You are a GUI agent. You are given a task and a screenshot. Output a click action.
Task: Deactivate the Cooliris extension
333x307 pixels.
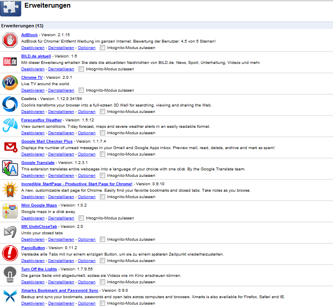coord(33,111)
